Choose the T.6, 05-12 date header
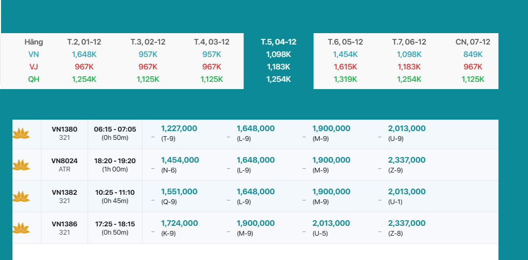Viewport: 528px width, 260px height. coord(345,42)
